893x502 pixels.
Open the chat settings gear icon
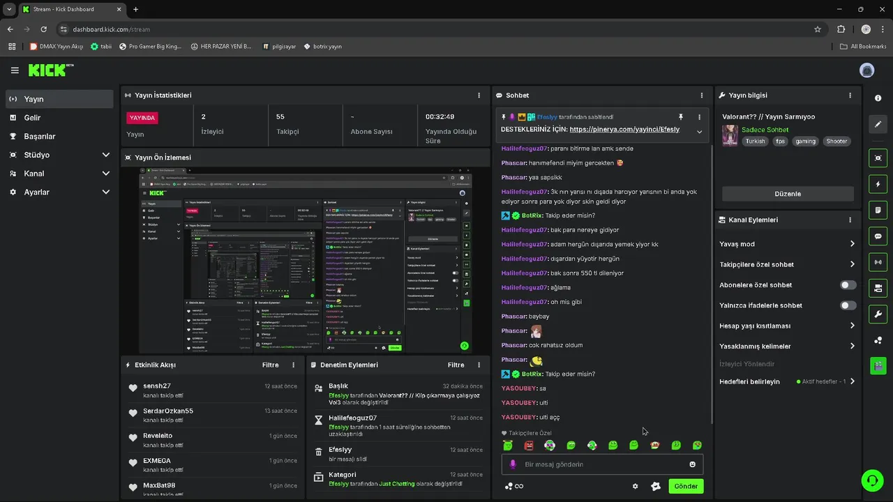pos(635,486)
